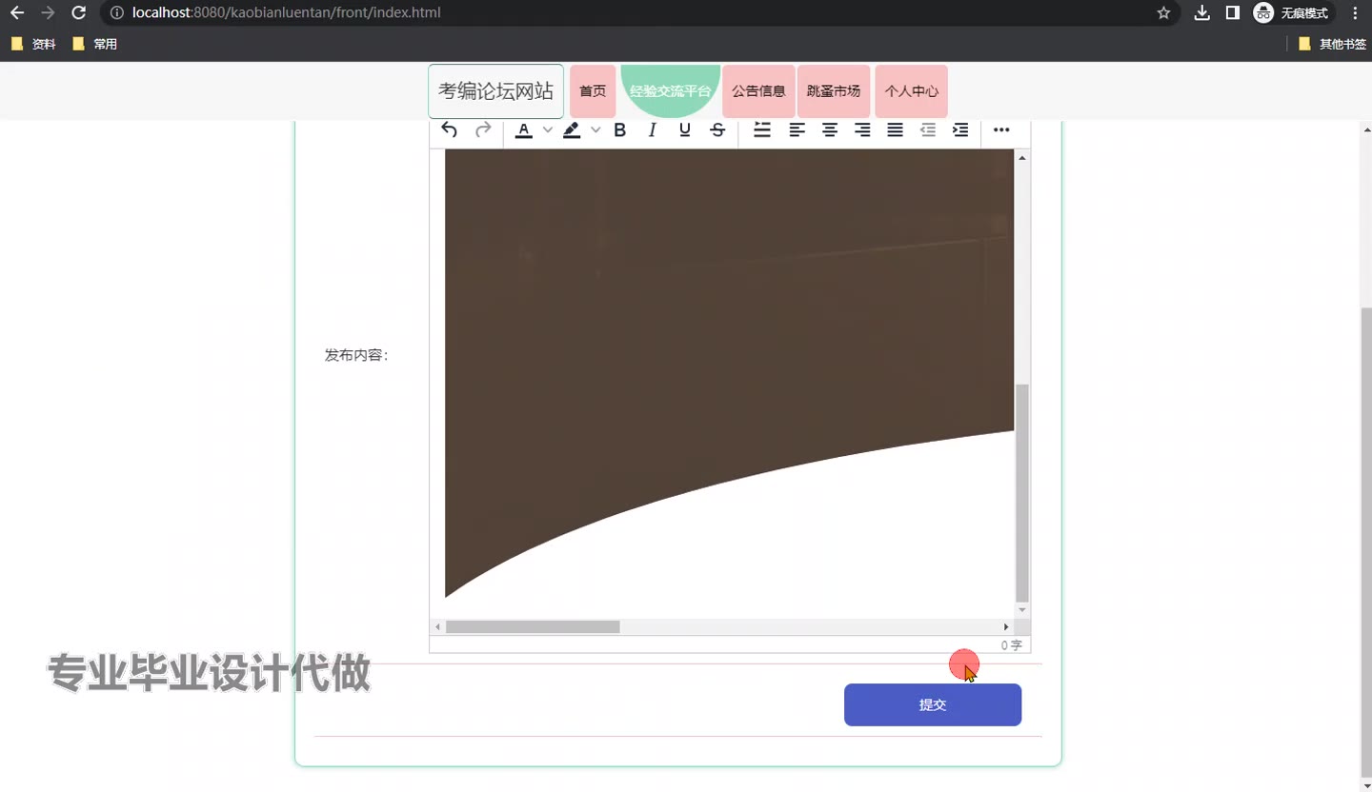1372x792 pixels.
Task: Click the 无痕模式 incognito indicator
Action: point(1292,13)
